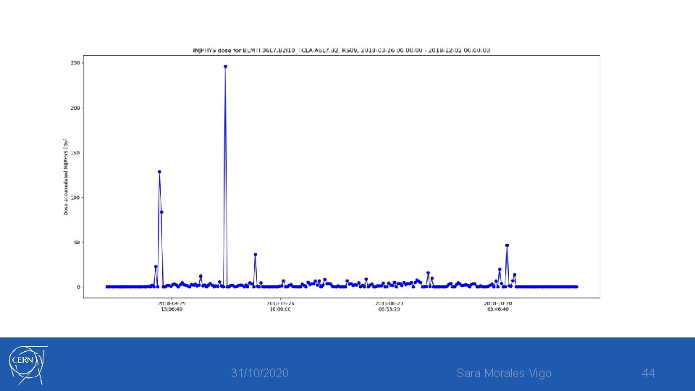Click the y-axis tick label 200
695x391 pixels.
click(75, 108)
